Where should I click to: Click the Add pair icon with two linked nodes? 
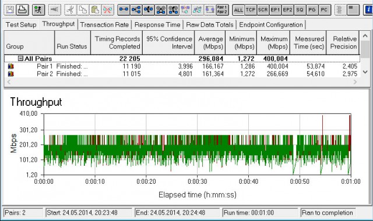pos(124,10)
